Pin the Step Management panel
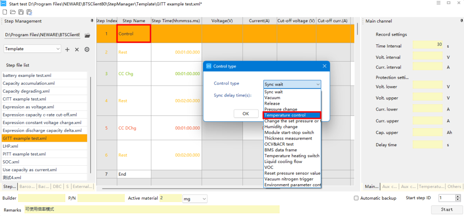Viewport: 464px width, 216px height. 92,21
